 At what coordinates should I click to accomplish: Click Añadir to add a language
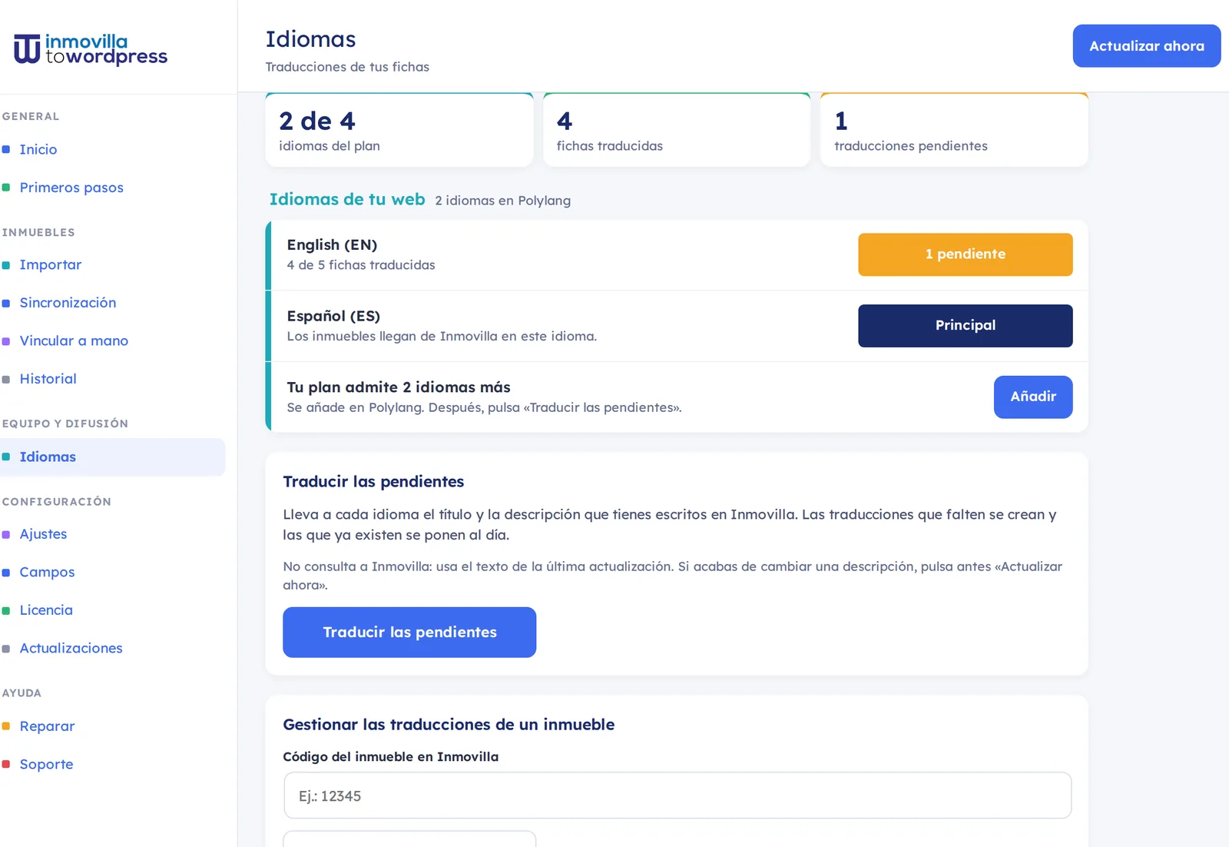tap(1032, 397)
